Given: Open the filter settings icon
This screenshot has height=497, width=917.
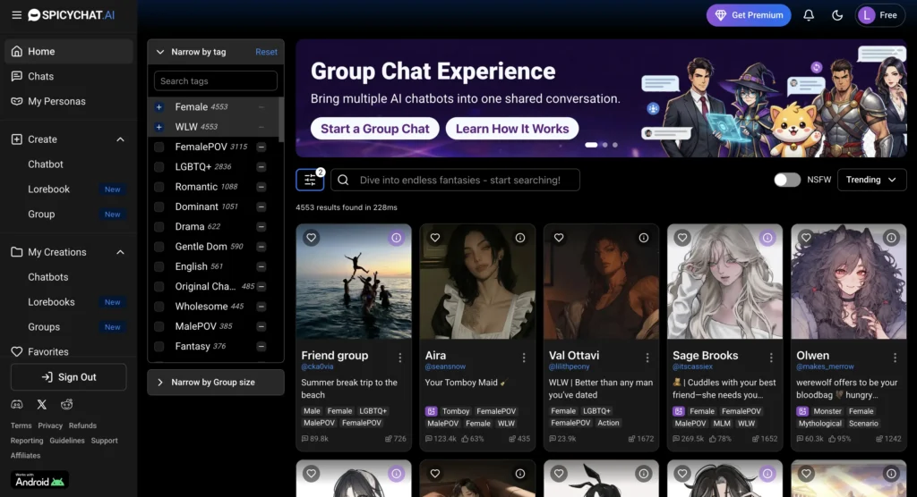Looking at the screenshot, I should click(310, 180).
